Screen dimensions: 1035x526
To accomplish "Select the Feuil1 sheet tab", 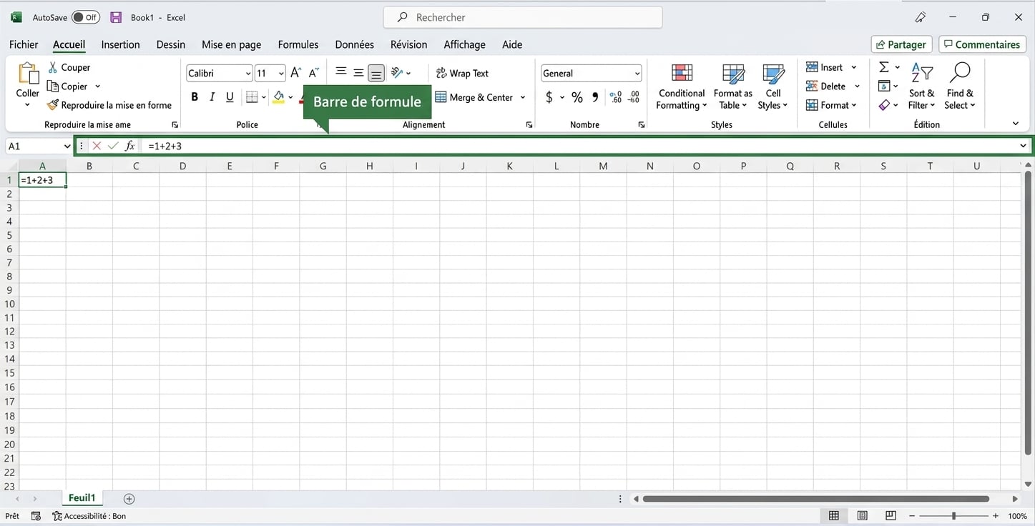I will point(82,498).
